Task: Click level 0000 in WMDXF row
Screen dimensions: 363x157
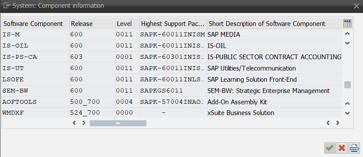Action: (127, 113)
